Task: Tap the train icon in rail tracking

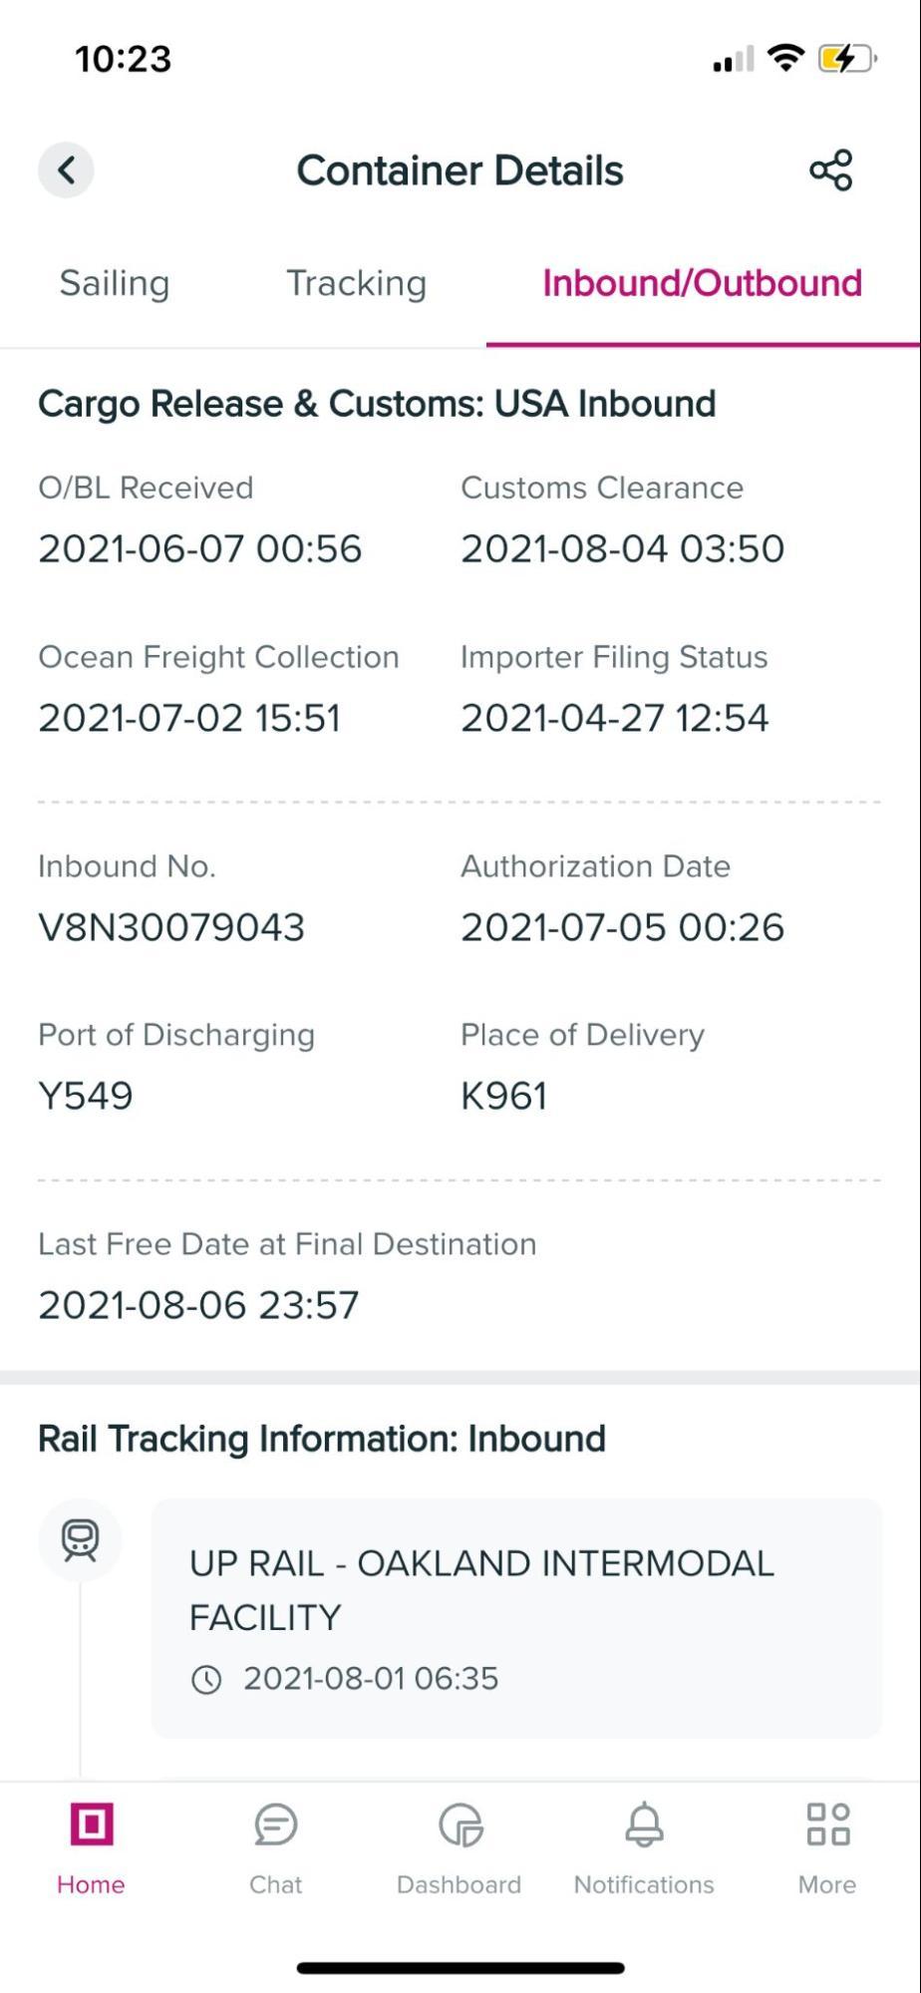Action: [80, 1540]
